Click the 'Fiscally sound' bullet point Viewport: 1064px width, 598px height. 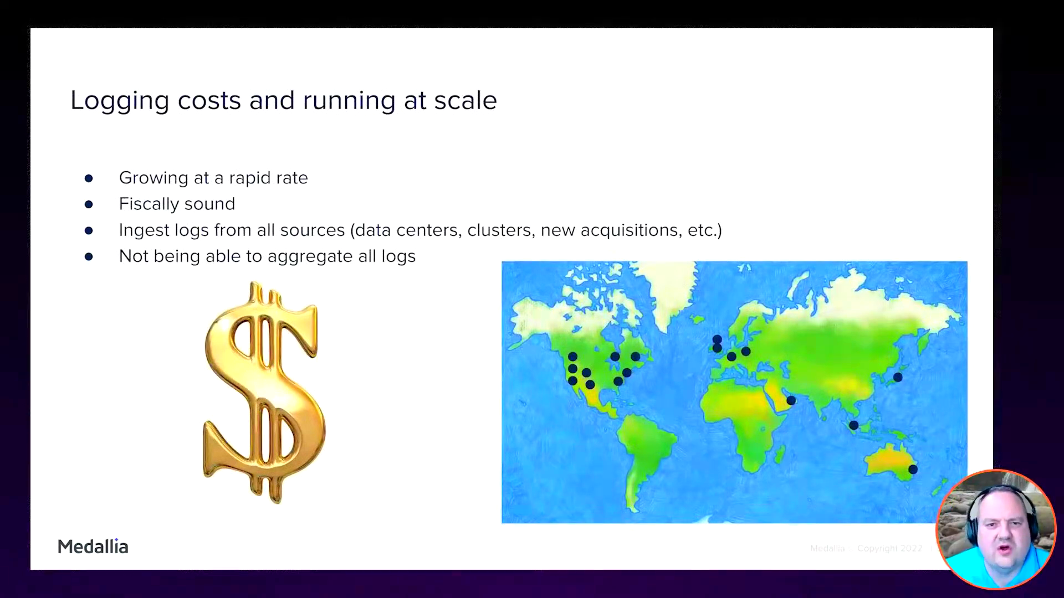coord(177,203)
